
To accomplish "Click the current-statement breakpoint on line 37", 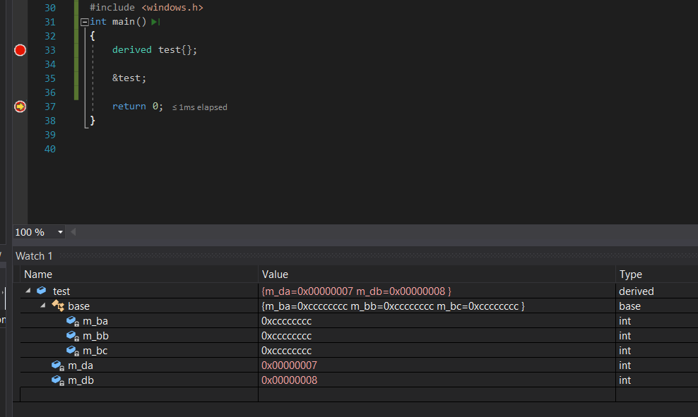I will [20, 107].
